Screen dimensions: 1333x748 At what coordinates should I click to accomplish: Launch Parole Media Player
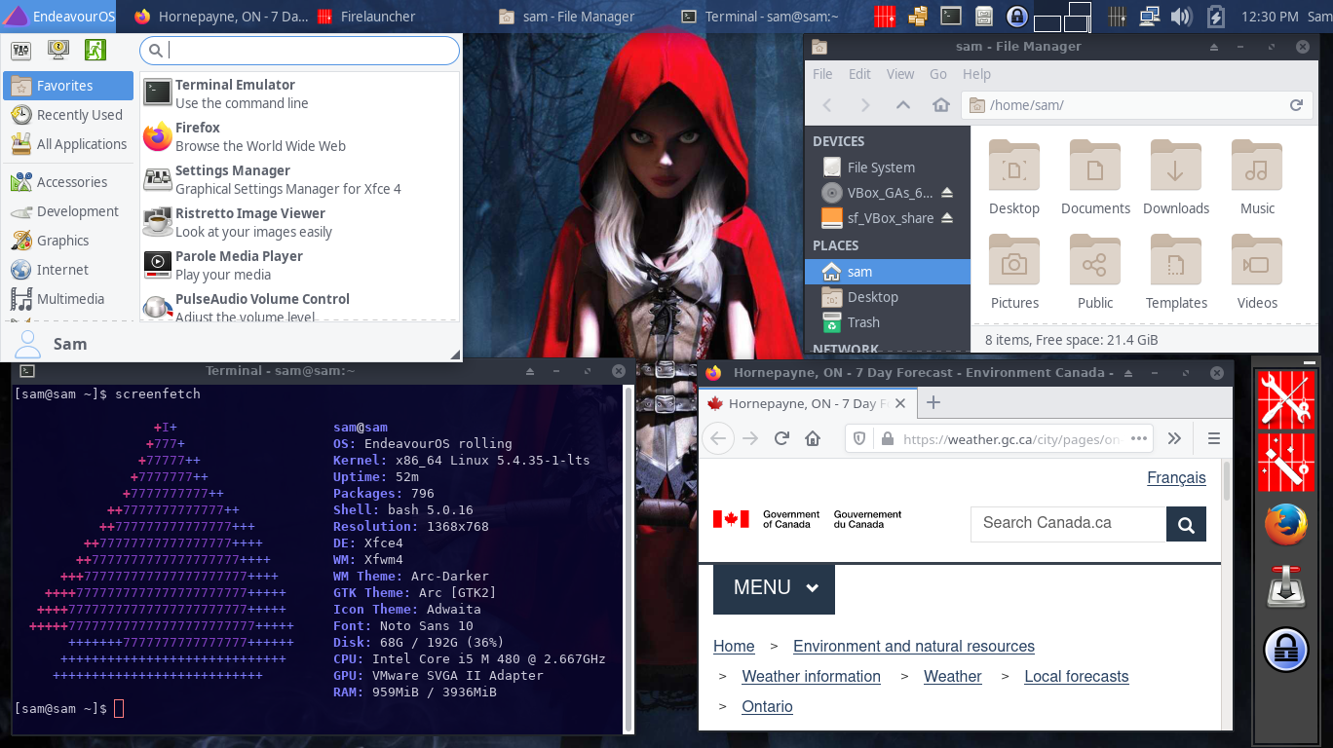point(300,265)
